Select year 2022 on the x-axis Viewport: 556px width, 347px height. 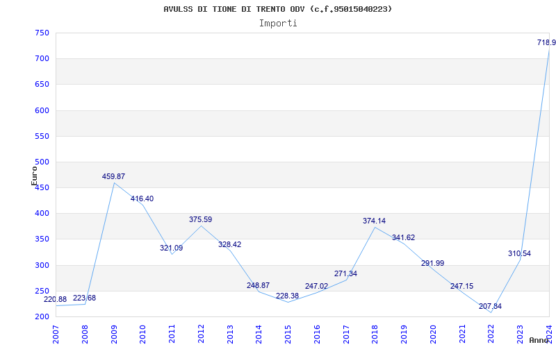[491, 333]
